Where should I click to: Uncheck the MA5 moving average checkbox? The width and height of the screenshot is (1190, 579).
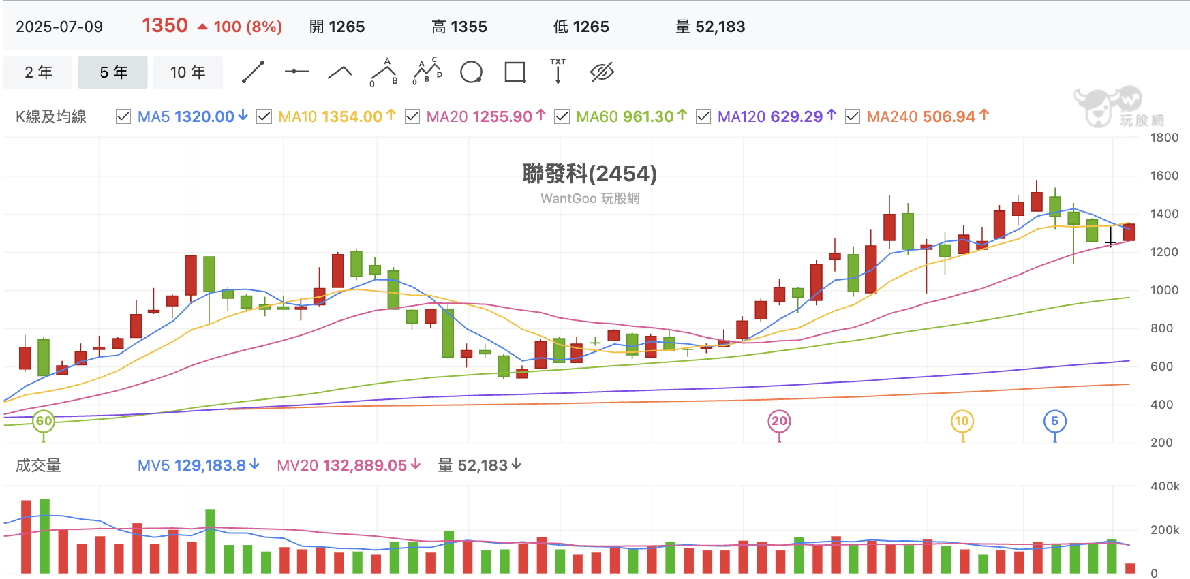coord(123,116)
